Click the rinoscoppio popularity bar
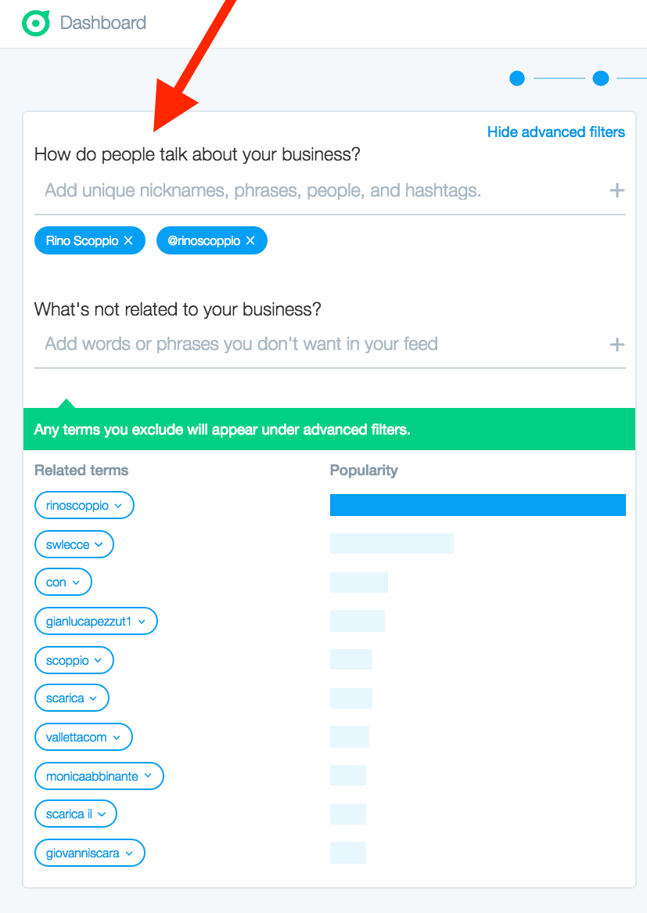This screenshot has height=913, width=647. pyautogui.click(x=477, y=505)
